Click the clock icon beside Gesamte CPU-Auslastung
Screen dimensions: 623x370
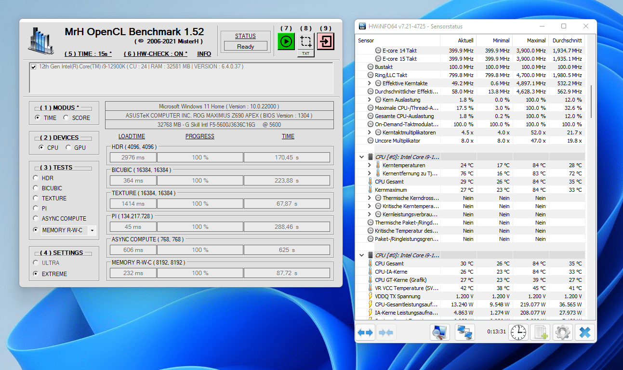(371, 116)
